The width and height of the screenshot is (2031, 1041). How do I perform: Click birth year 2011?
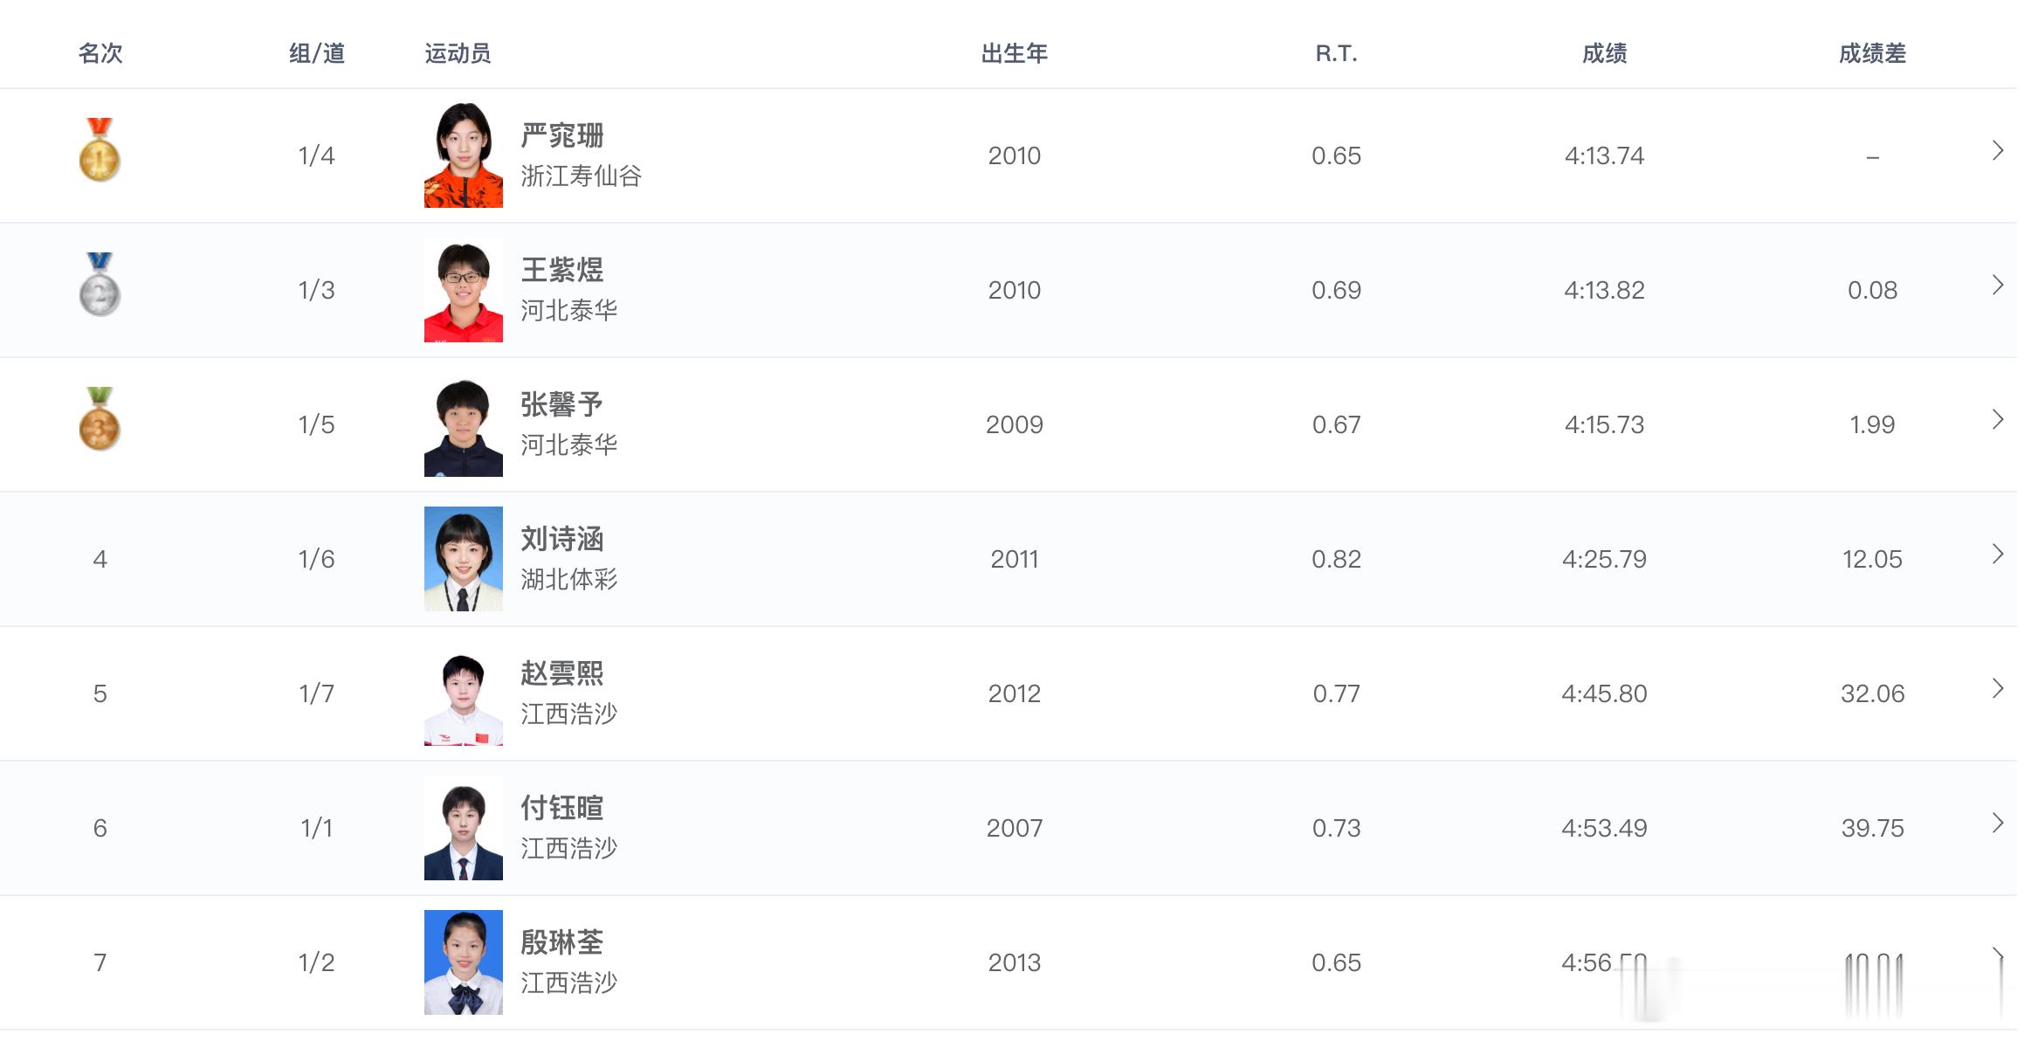(x=1015, y=559)
